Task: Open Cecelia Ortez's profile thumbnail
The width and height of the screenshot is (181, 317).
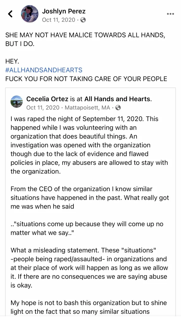Action: tap(16, 101)
